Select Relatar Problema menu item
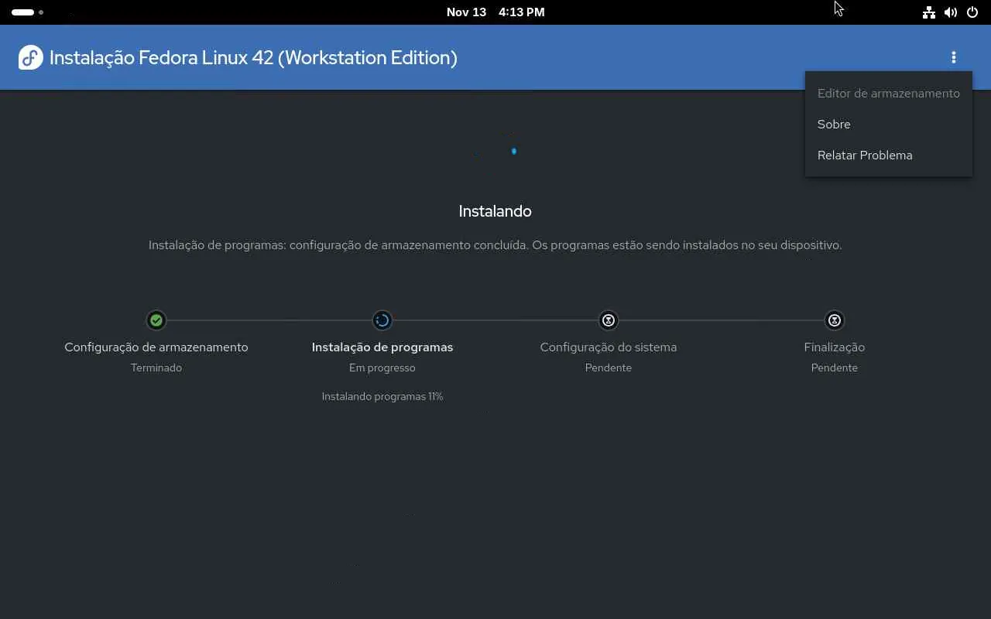 [x=889, y=155]
